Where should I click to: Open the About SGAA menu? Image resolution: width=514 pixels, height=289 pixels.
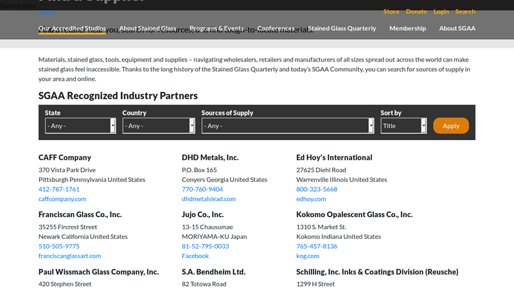click(x=457, y=28)
